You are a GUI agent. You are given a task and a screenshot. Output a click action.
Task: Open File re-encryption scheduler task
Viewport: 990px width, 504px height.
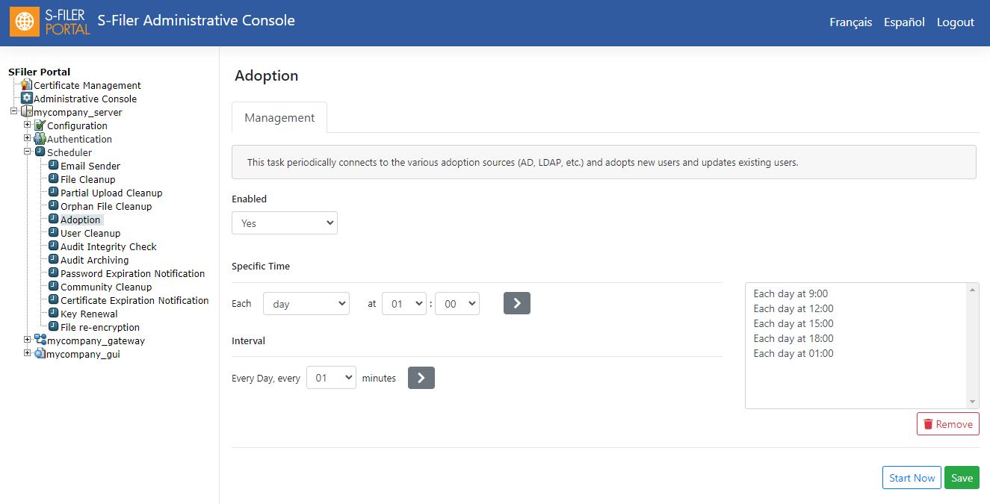100,327
